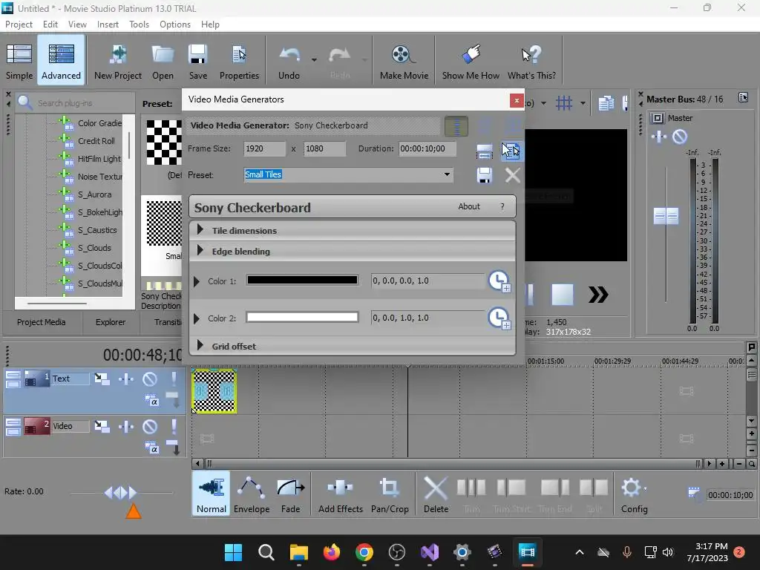Click the About button in Sony Checkerboard
760x570 pixels.
click(x=469, y=206)
